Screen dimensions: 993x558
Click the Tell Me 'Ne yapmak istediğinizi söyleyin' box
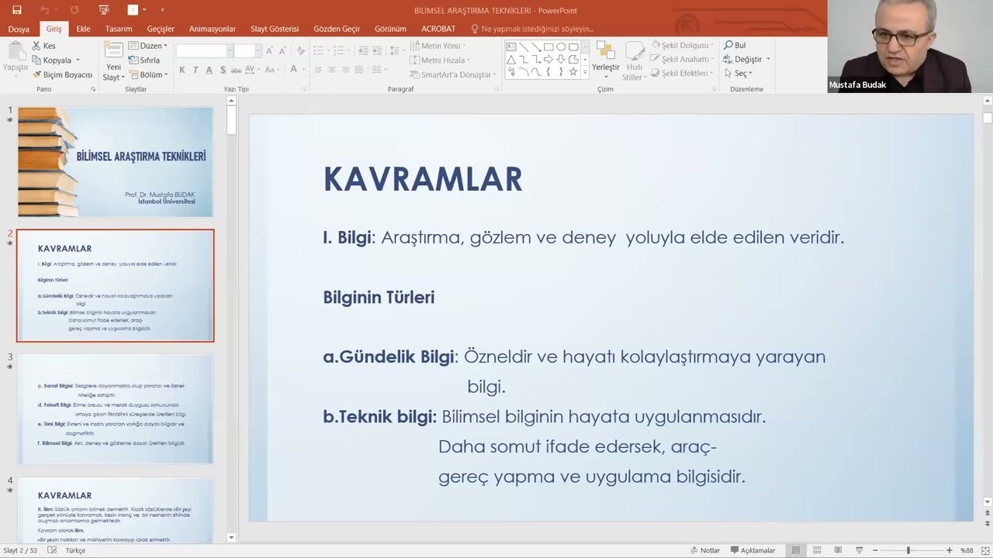click(x=532, y=29)
